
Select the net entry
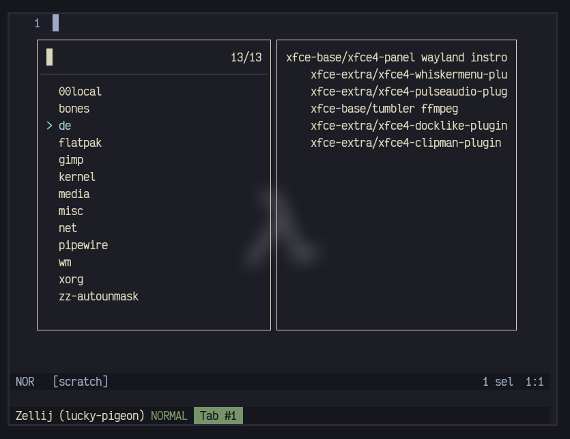pyautogui.click(x=68, y=228)
